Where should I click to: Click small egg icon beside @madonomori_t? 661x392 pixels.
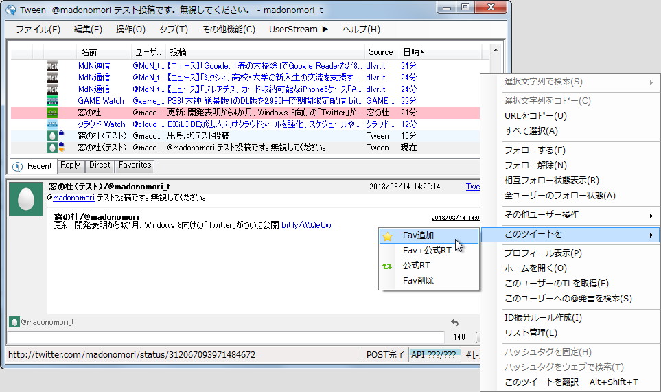point(14,322)
